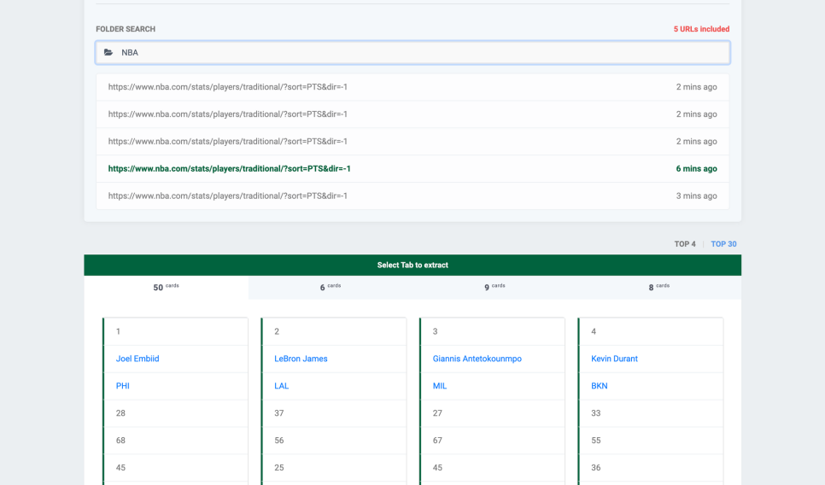Viewport: 825px width, 485px height.
Task: Click the MIL team link
Action: 439,386
